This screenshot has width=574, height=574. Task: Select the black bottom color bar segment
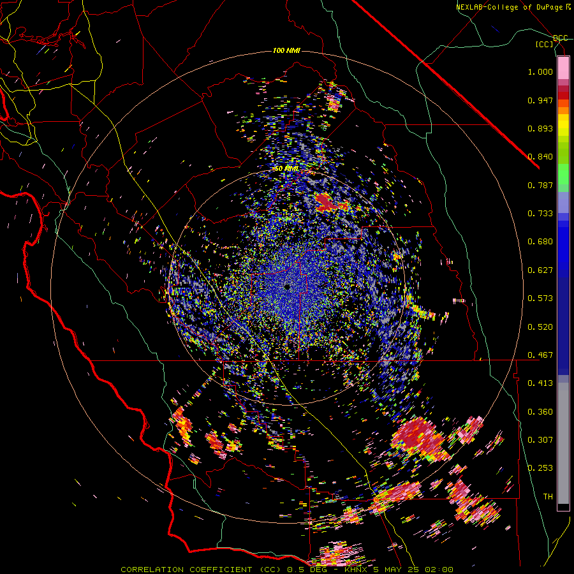[x=563, y=507]
